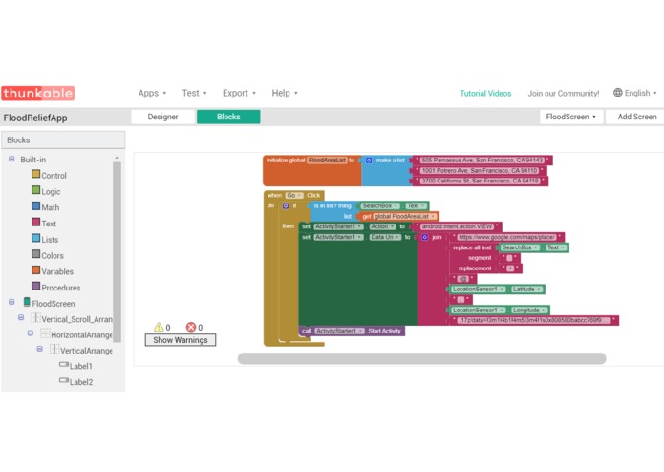The width and height of the screenshot is (664, 472).
Task: Open the Tutorial Videos link
Action: [485, 93]
